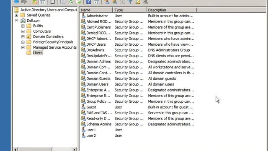
Task: Select the DHCP Users row name
Action: pyautogui.click(x=96, y=44)
